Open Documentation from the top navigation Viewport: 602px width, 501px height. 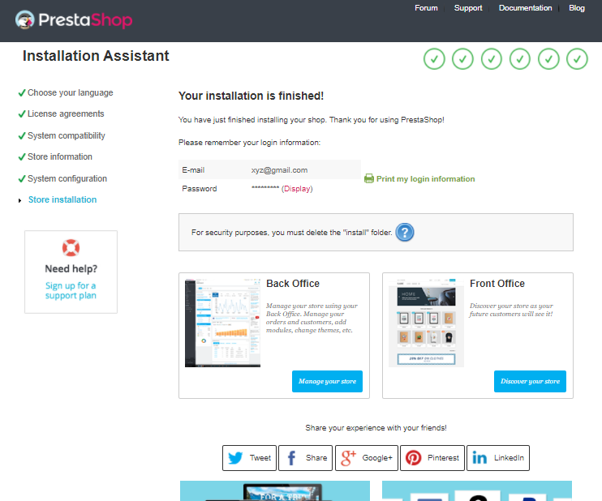(x=525, y=8)
